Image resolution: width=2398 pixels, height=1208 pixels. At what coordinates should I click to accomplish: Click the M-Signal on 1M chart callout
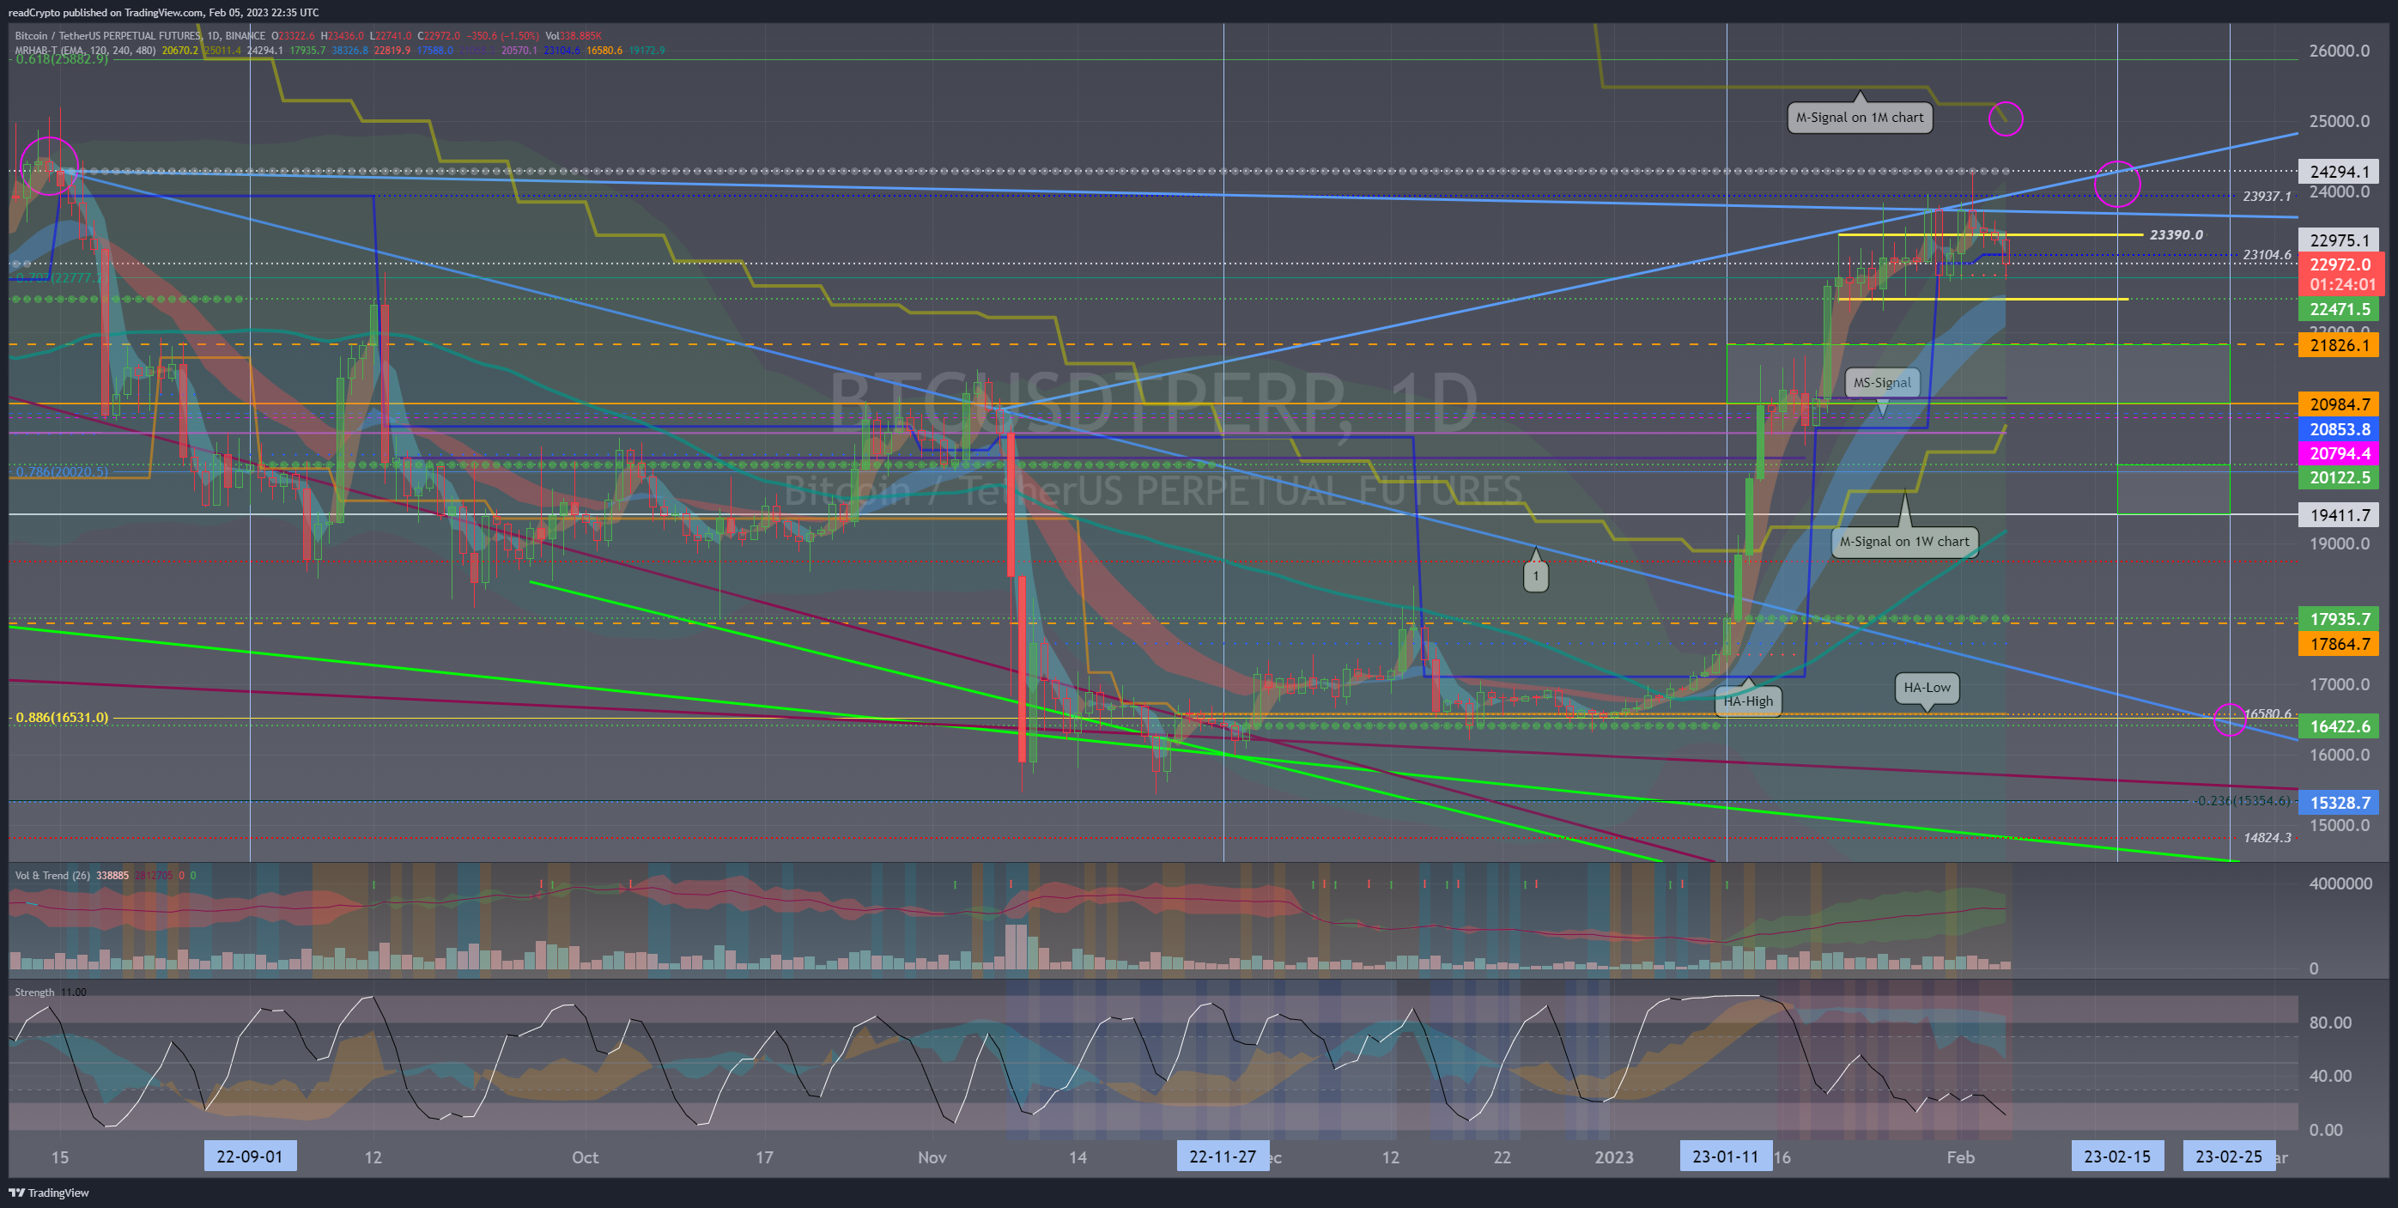click(1859, 118)
